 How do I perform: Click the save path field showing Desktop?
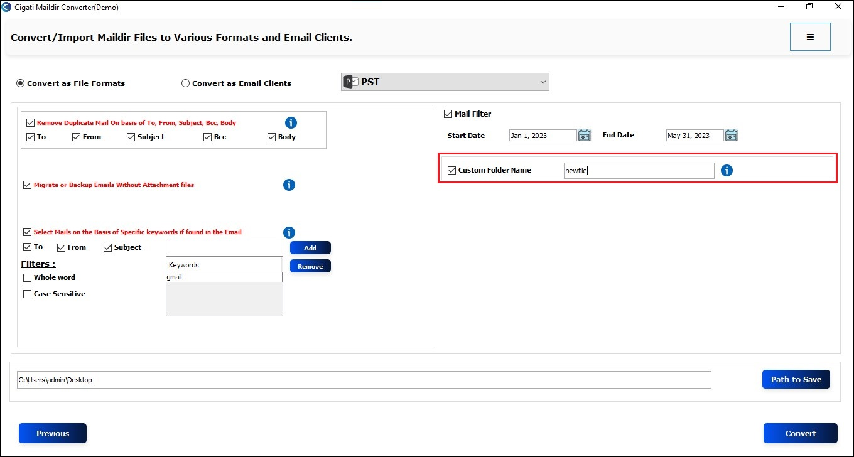pyautogui.click(x=364, y=380)
